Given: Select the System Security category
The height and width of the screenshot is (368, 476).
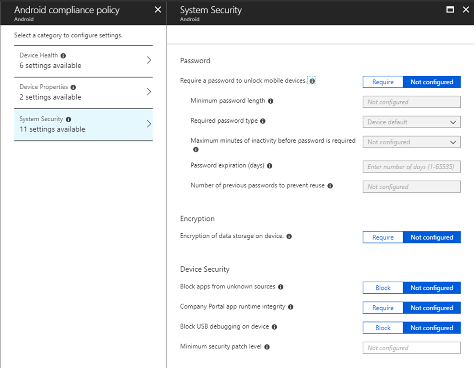Looking at the screenshot, I should (x=83, y=124).
